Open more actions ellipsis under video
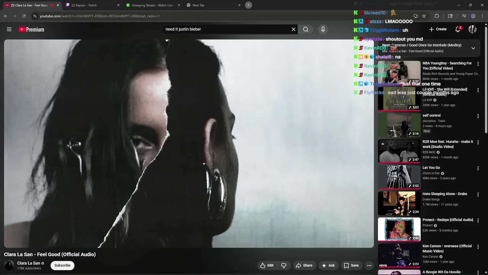 (x=369, y=265)
